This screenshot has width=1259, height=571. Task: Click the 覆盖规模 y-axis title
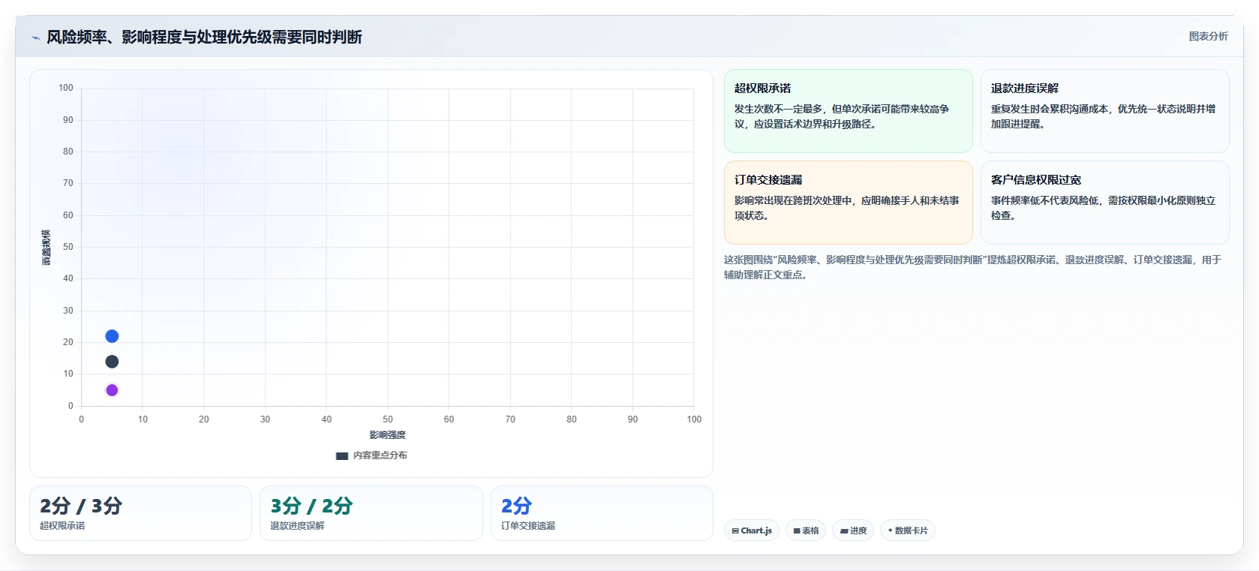pyautogui.click(x=47, y=247)
